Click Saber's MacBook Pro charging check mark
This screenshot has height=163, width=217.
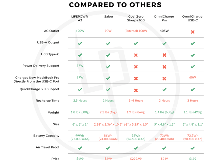coord(108,78)
